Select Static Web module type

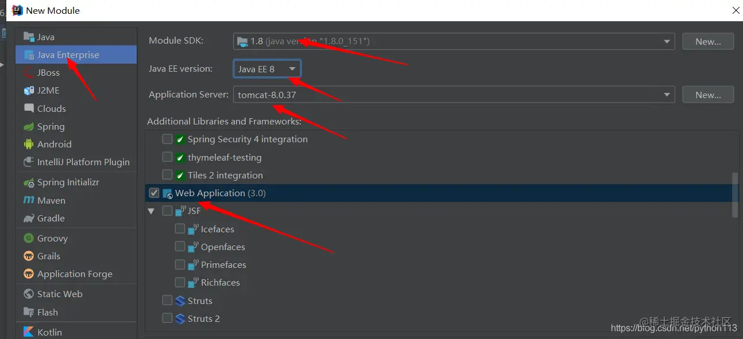[76, 294]
